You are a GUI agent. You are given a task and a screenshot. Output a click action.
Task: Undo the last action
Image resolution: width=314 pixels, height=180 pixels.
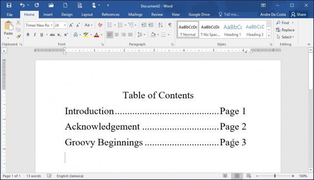coord(22,5)
